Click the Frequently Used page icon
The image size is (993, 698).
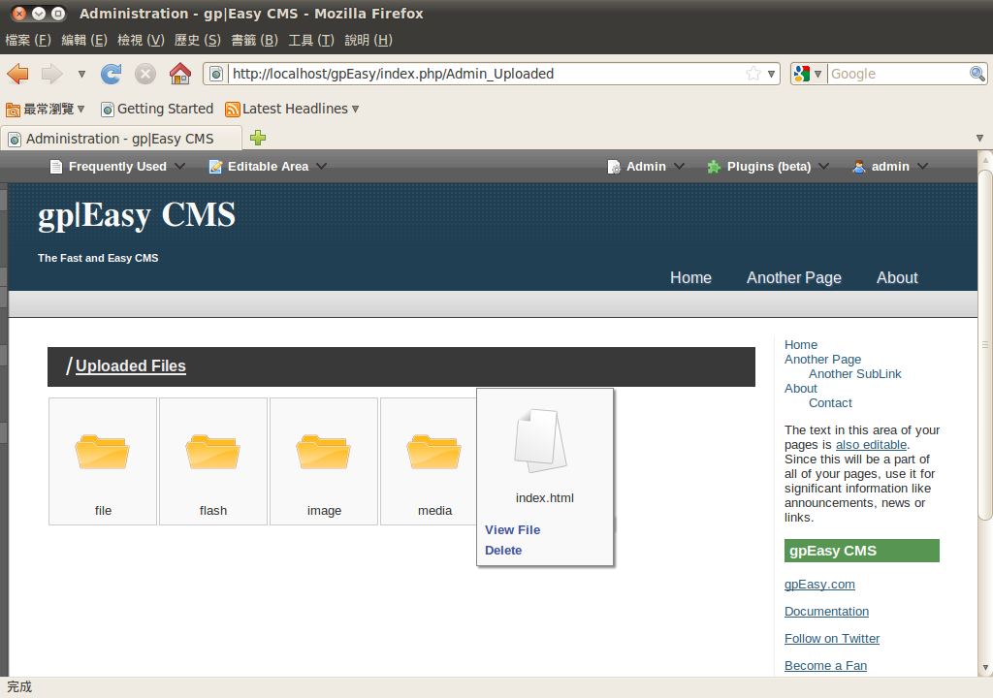55,167
